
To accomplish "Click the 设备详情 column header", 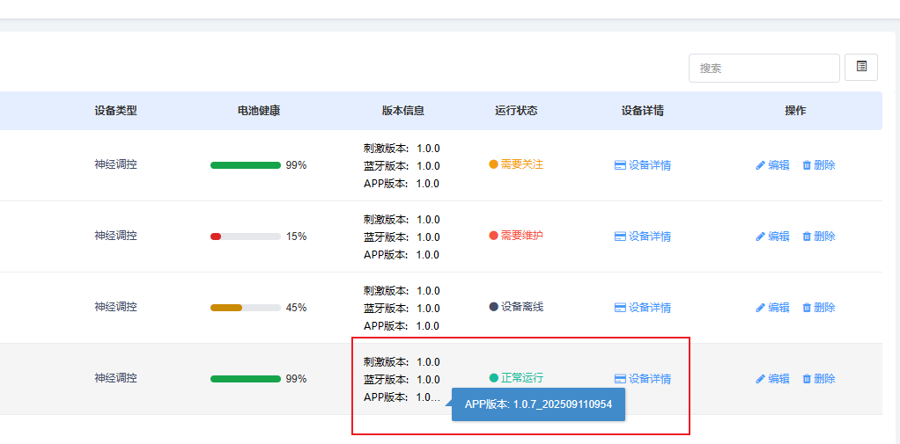I will point(642,111).
